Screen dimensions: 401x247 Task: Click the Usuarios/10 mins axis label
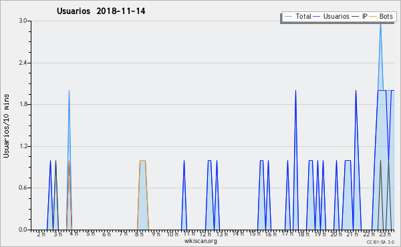(x=6, y=126)
